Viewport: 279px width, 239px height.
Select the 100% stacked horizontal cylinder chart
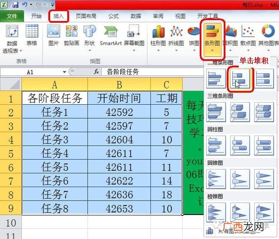click(264, 145)
